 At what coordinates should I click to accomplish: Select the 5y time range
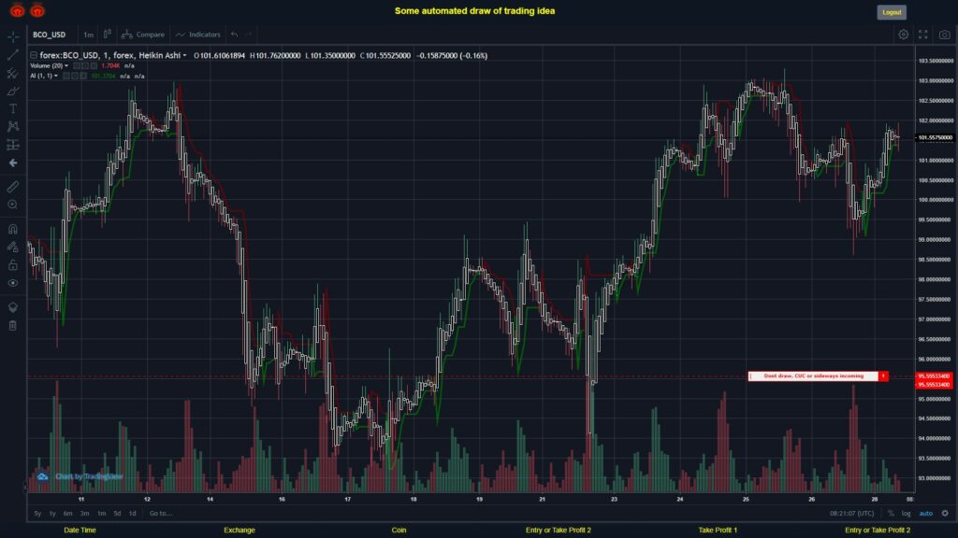pyautogui.click(x=37, y=514)
